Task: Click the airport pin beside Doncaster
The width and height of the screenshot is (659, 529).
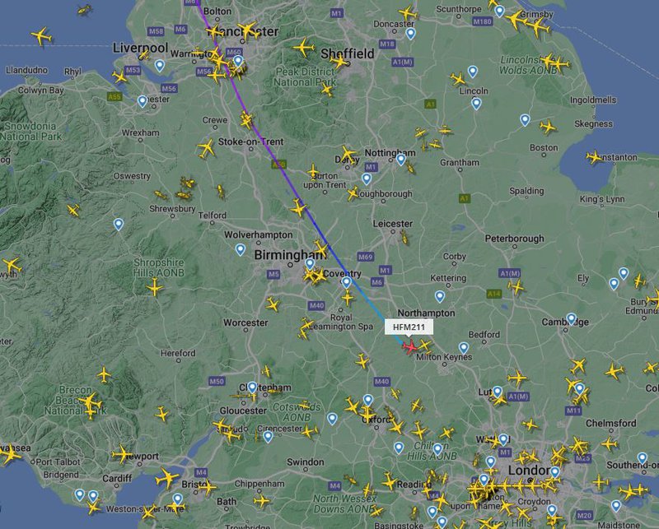Action: coord(410,34)
